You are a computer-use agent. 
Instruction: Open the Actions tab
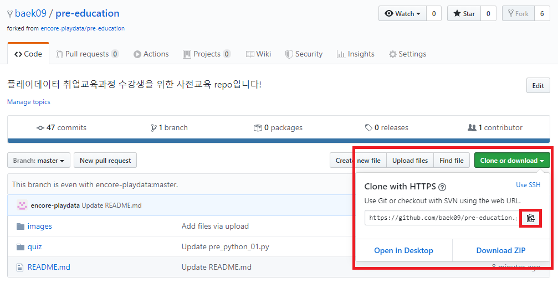pos(151,54)
